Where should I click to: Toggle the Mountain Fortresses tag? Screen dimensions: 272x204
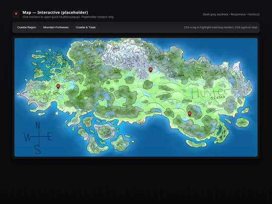(56, 27)
